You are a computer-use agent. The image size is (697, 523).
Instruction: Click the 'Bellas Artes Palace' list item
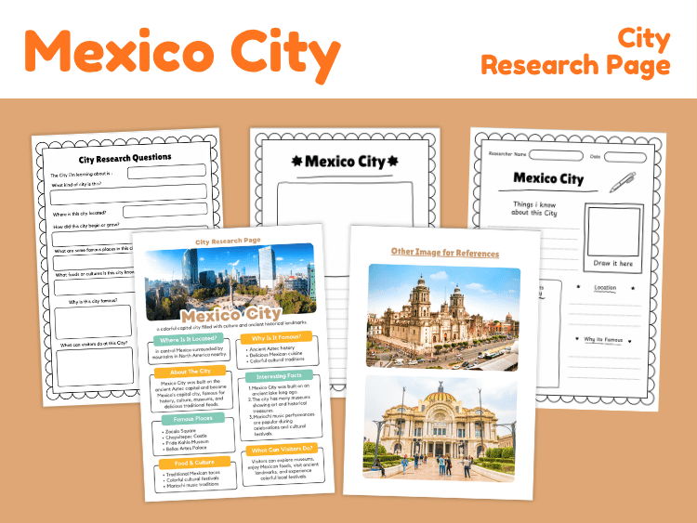click(x=185, y=449)
